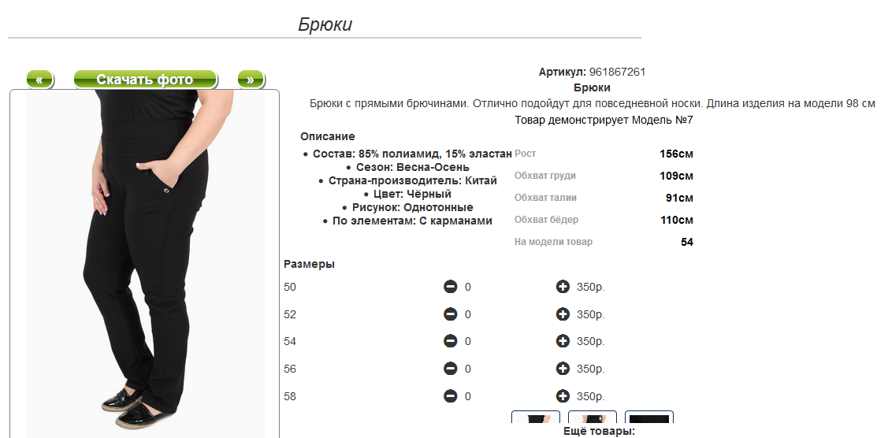Click Описание heading
Screen dimensions: 888x438
pos(327,136)
